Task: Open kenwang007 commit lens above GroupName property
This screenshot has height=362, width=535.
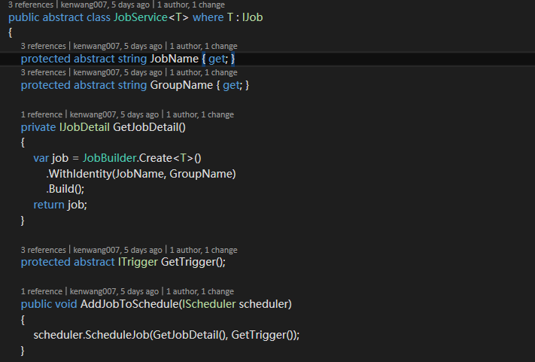Action: pos(117,72)
